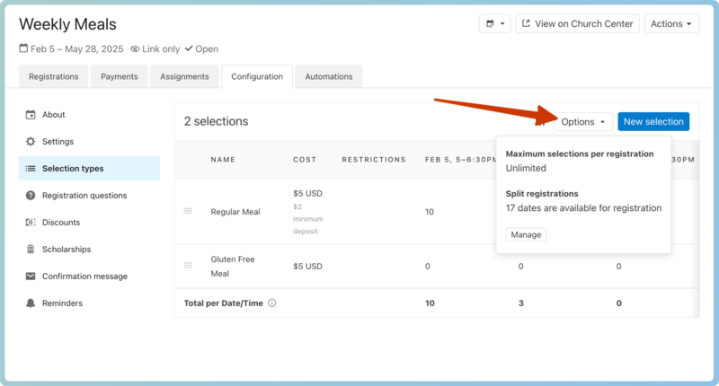Image resolution: width=719 pixels, height=386 pixels.
Task: Open View on Church Center link
Action: click(578, 24)
